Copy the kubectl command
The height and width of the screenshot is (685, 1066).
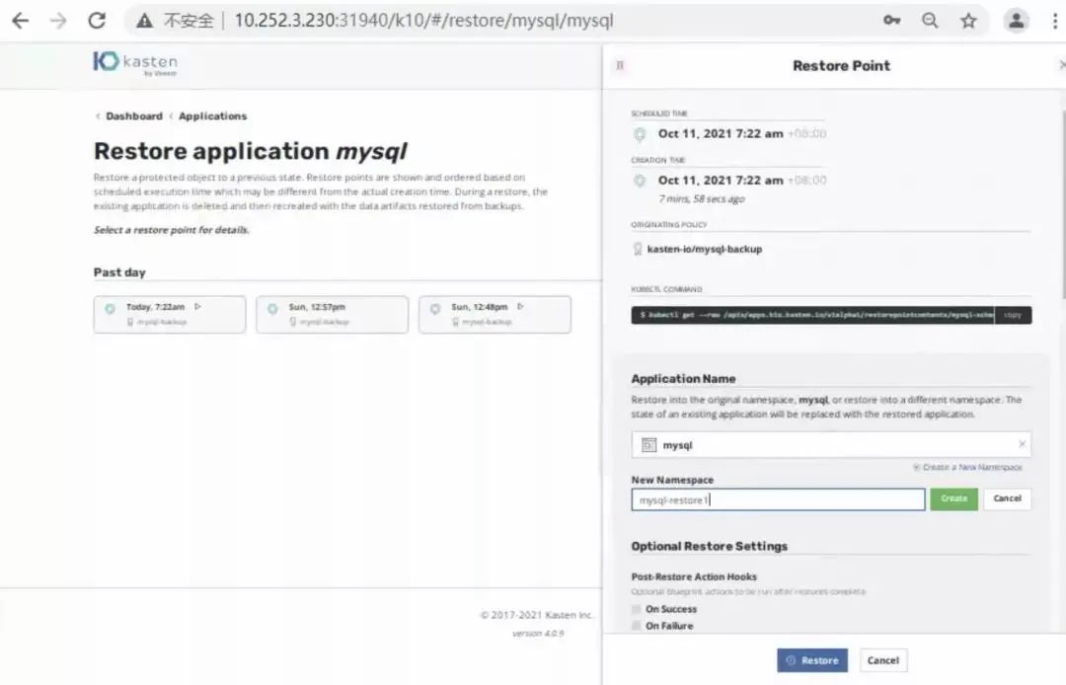point(1013,315)
